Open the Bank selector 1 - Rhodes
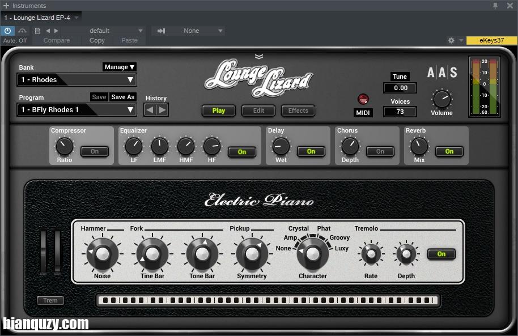The width and height of the screenshot is (518, 336). point(77,80)
